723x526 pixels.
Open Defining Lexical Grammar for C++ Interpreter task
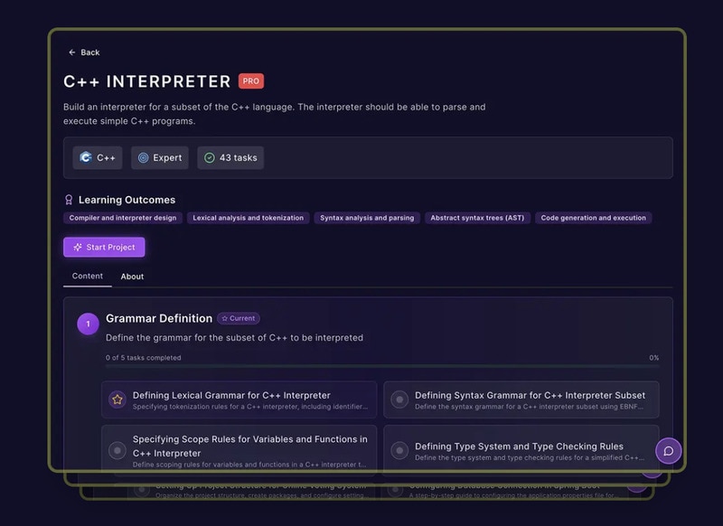(231, 395)
